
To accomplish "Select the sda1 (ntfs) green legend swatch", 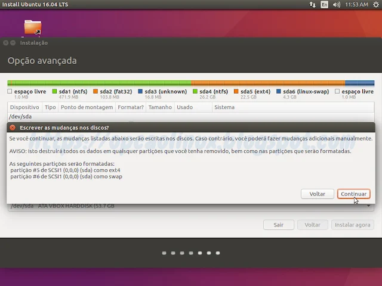I will point(54,91).
